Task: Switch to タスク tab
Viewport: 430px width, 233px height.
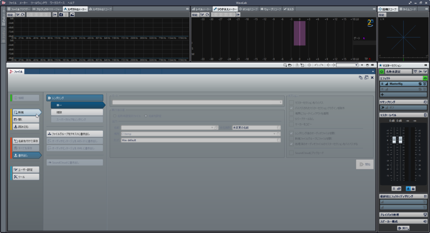Action: [x=289, y=9]
